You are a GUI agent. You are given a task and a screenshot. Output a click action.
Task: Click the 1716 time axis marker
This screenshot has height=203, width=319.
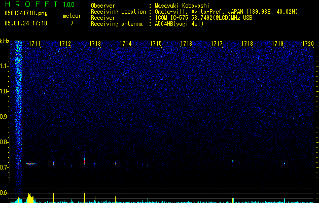186,43
